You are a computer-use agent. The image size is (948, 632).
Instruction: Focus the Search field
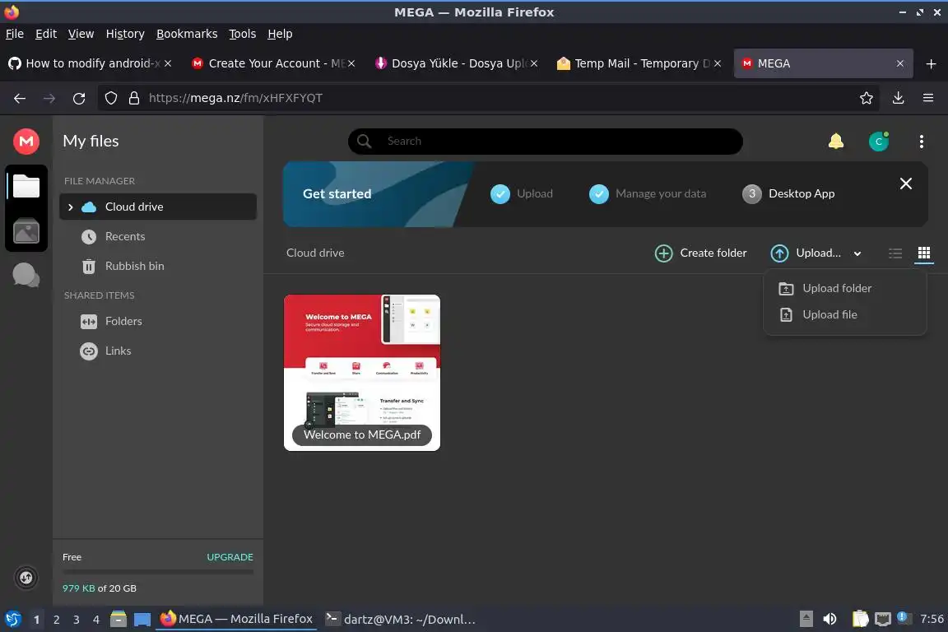(x=545, y=141)
